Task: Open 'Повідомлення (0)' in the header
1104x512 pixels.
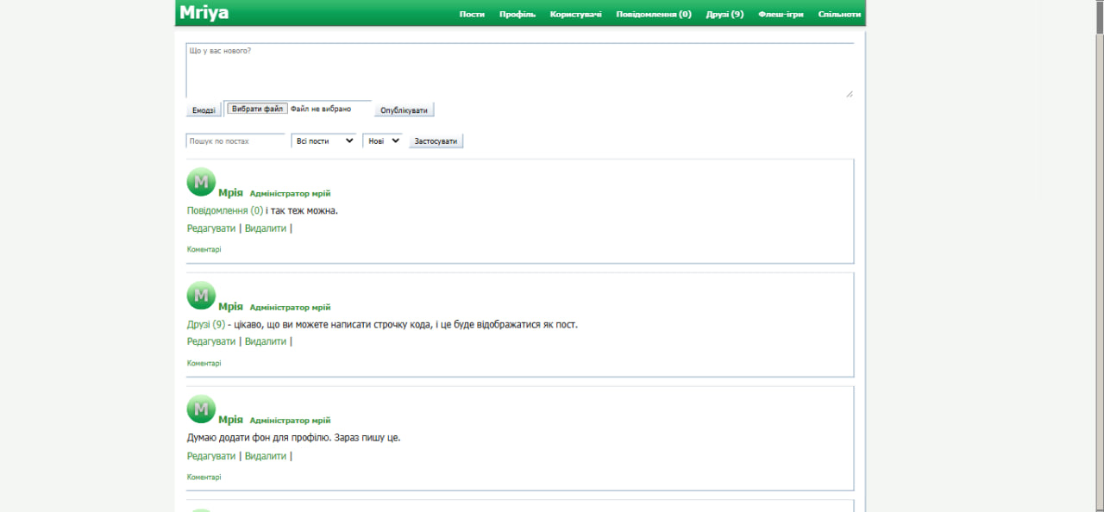Action: click(x=654, y=14)
